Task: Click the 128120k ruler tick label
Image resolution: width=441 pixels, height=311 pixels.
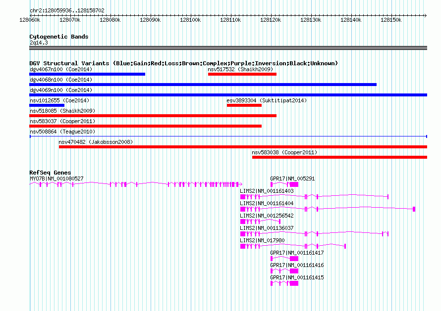Action: coord(271,20)
